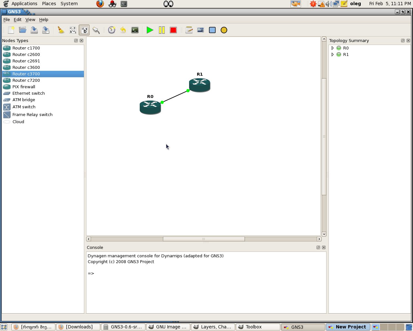Click the Add a note icon
Viewport: 413px width, 331px height.
[x=189, y=30]
